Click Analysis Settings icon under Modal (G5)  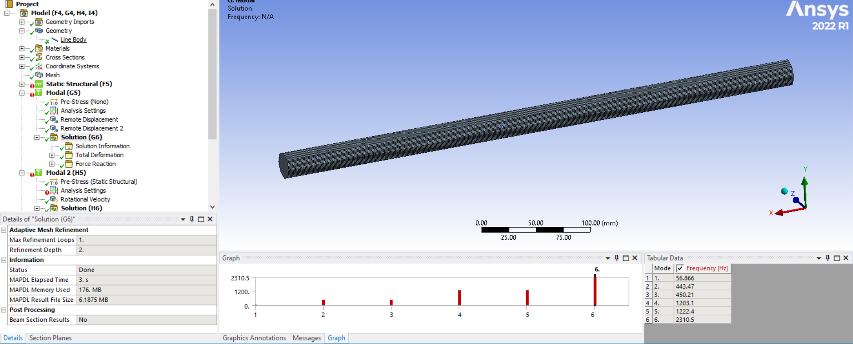54,111
